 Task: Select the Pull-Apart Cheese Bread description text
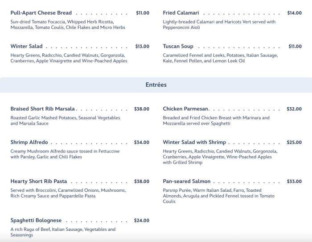pos(68,25)
